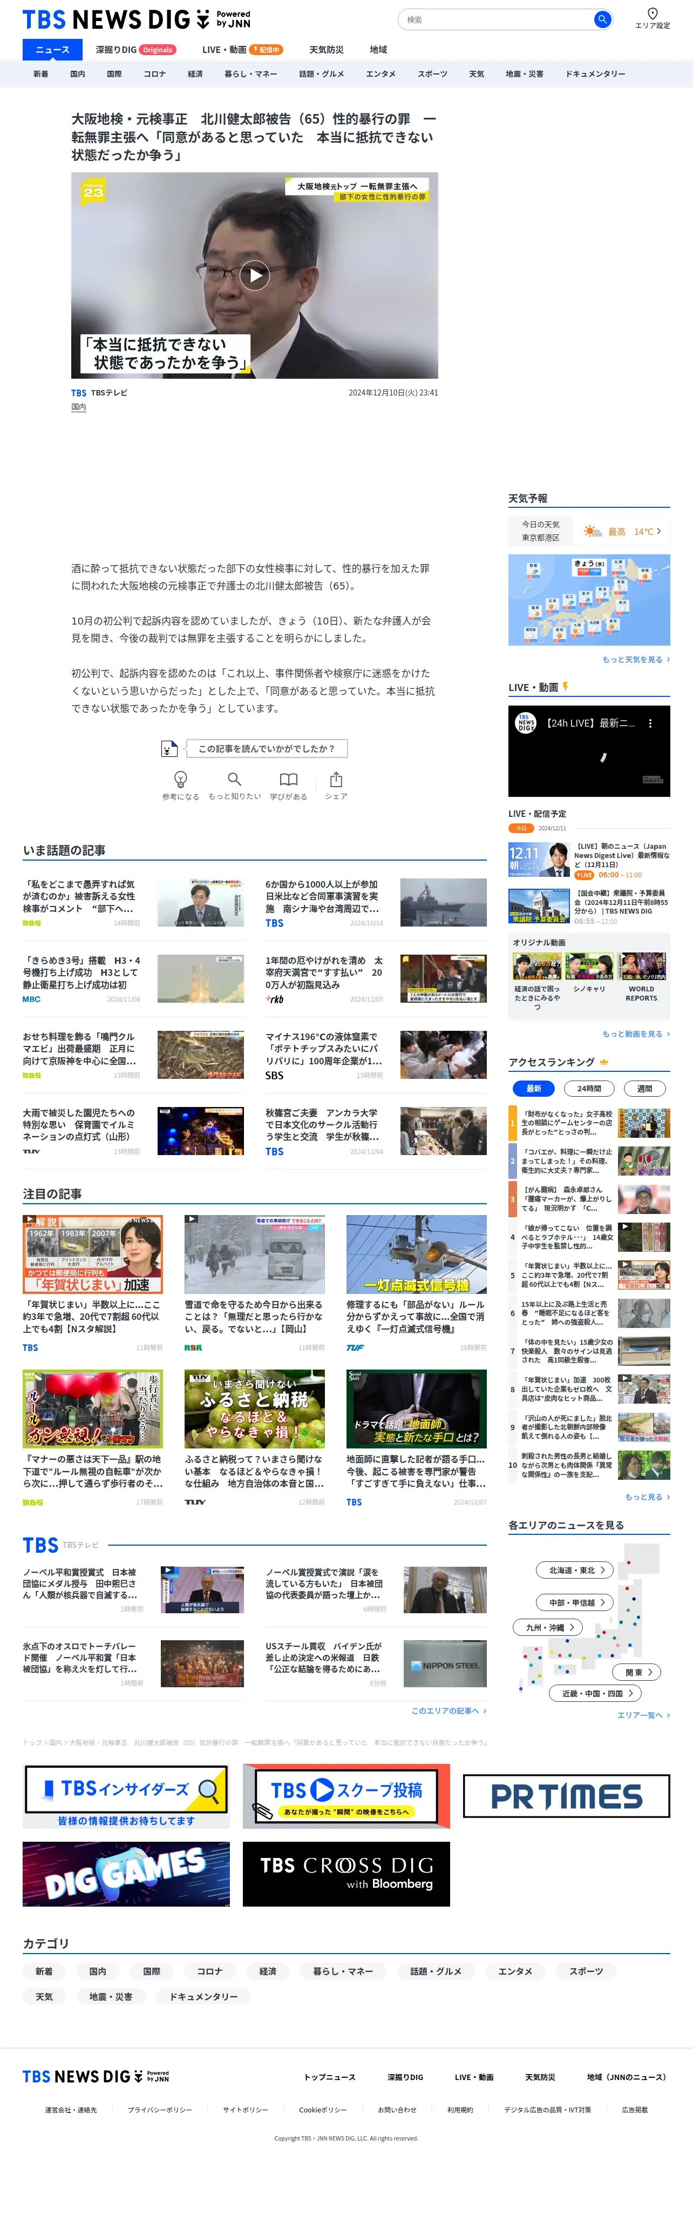The image size is (693, 2214).
Task: Select the 24時間 ranking filter
Action: [589, 1088]
